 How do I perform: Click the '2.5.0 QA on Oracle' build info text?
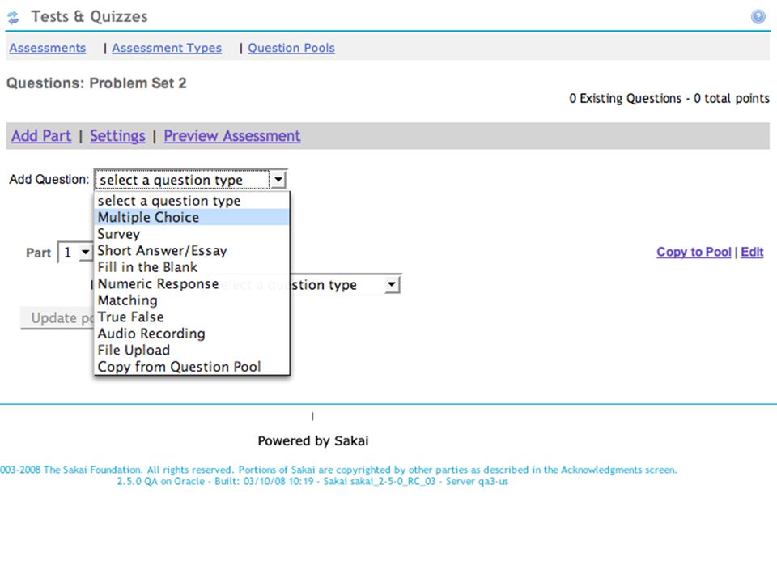tap(312, 481)
